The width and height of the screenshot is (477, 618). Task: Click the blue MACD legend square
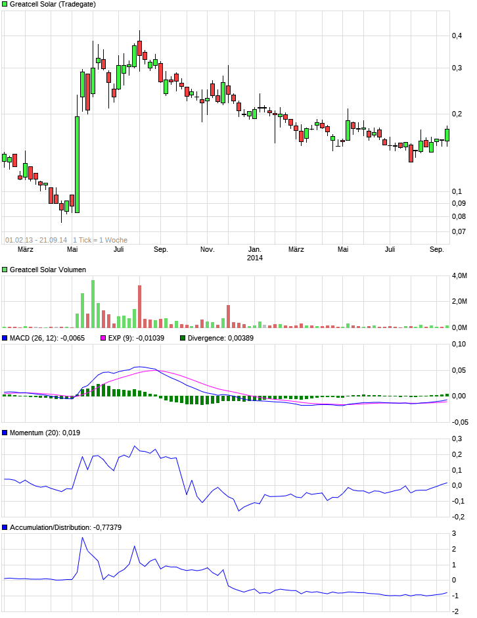click(x=5, y=338)
